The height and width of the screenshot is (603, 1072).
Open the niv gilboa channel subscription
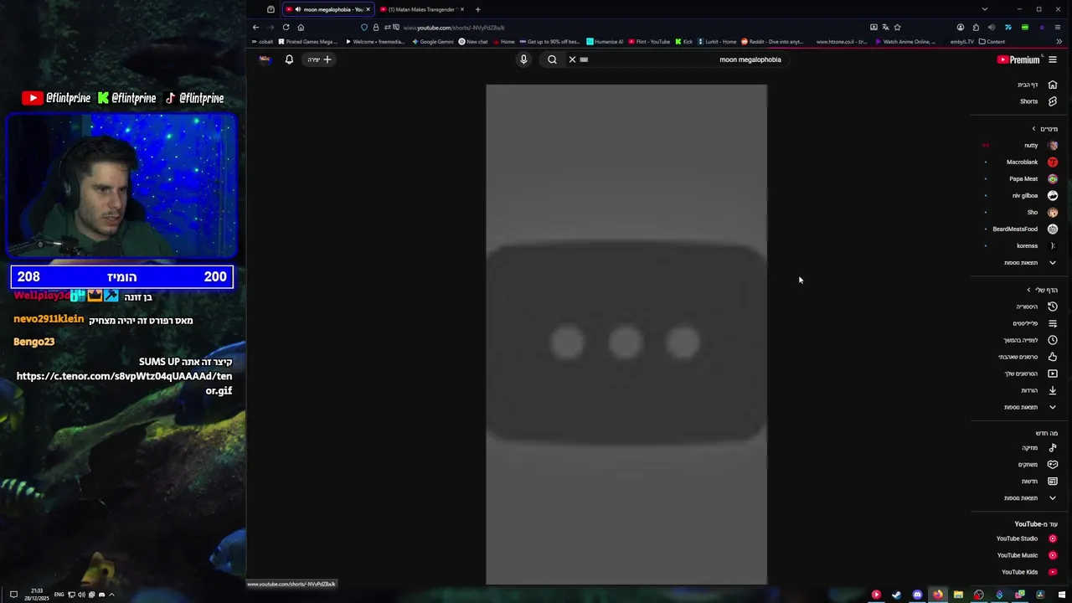pyautogui.click(x=1033, y=195)
